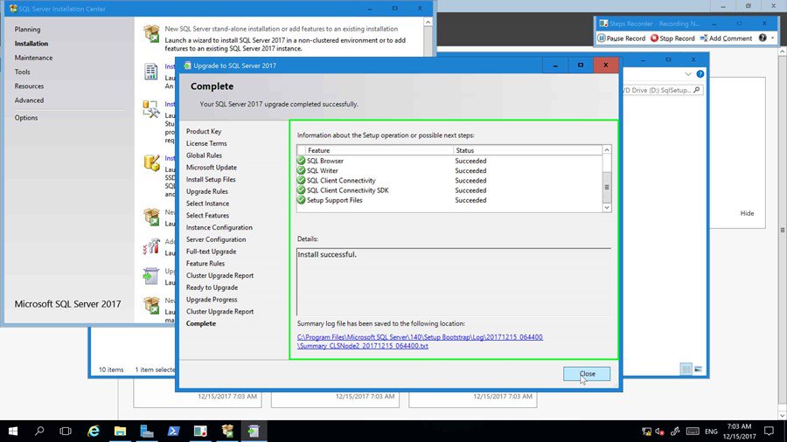Click inside the Details text box
This screenshot has width=787, height=442.
454,281
